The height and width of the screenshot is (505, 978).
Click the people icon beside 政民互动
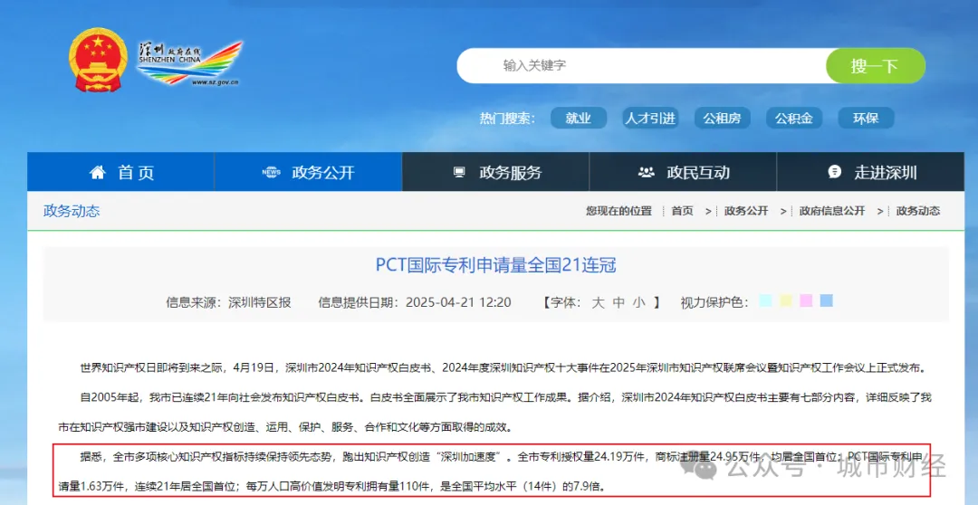tap(647, 173)
